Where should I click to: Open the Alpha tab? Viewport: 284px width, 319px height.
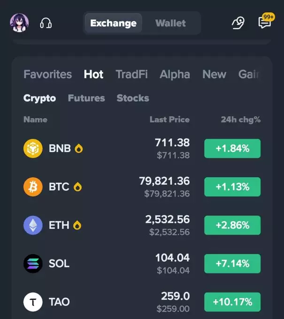click(x=175, y=74)
